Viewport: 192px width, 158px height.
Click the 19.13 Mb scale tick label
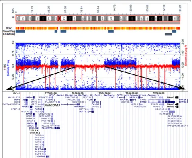tap(32, 9)
